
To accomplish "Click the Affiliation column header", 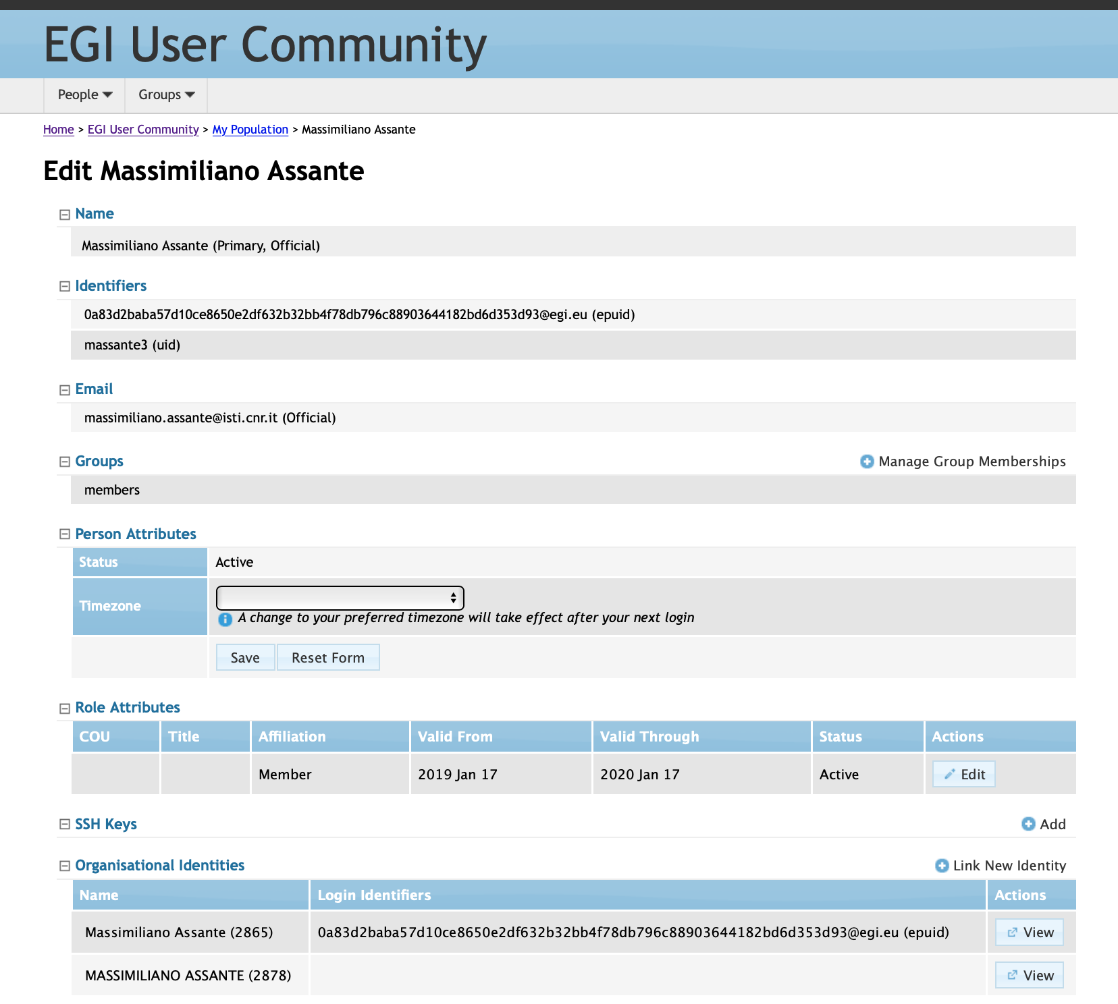I will 330,737.
